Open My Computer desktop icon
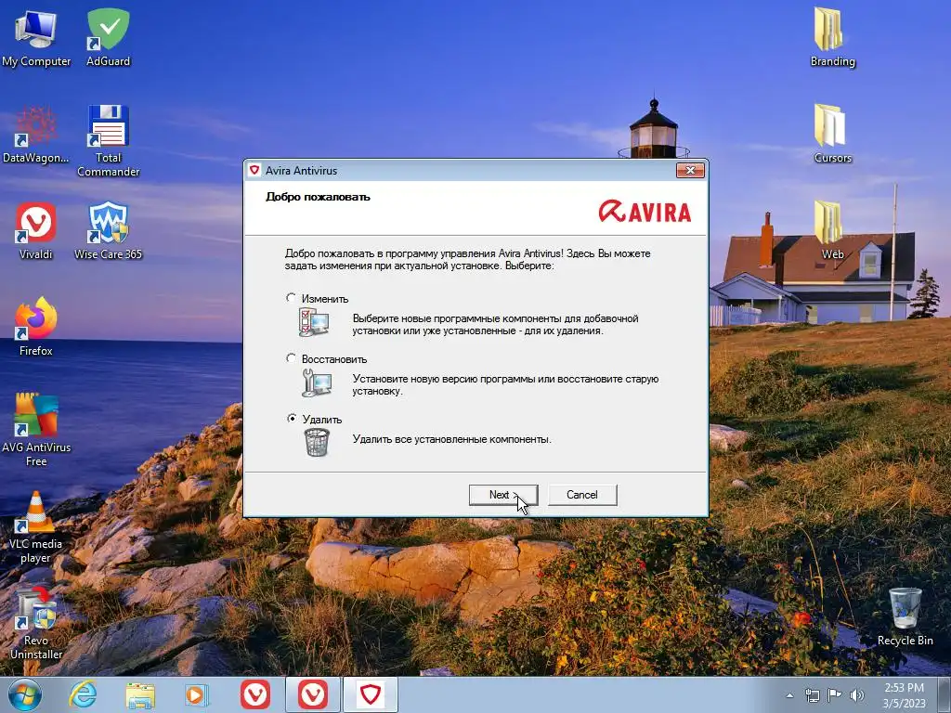 (36, 37)
